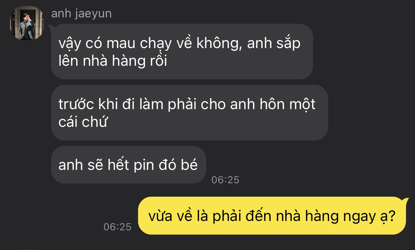Select the message about trước khi đi làm
Viewport: 415px width, 250px height.
pos(189,112)
